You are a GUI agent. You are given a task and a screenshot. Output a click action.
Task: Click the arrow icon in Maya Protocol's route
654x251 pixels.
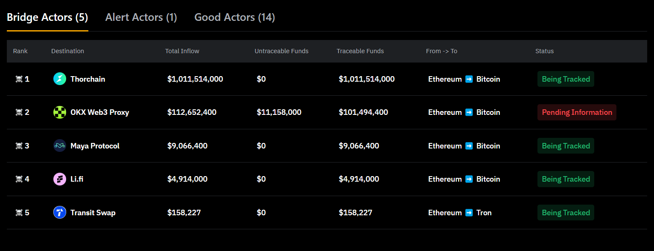click(x=469, y=146)
